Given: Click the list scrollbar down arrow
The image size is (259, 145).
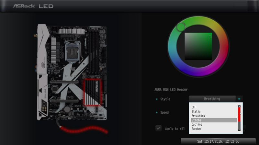Looking at the screenshot, I should [x=239, y=130].
